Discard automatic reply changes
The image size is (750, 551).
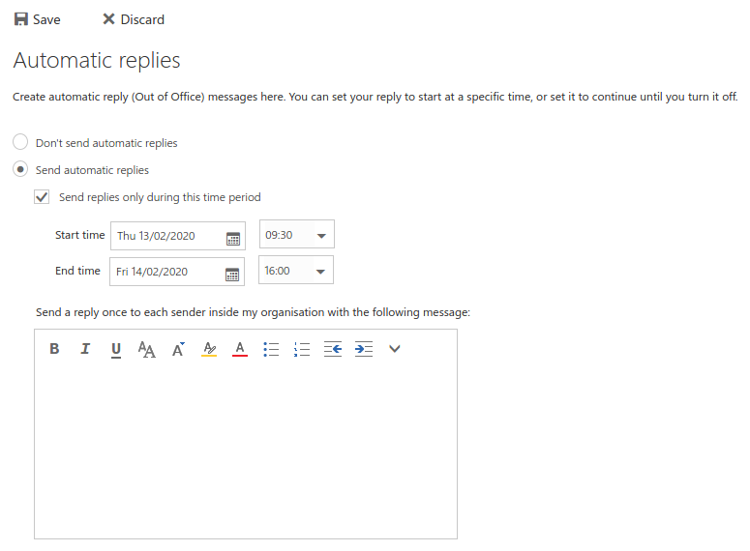133,19
